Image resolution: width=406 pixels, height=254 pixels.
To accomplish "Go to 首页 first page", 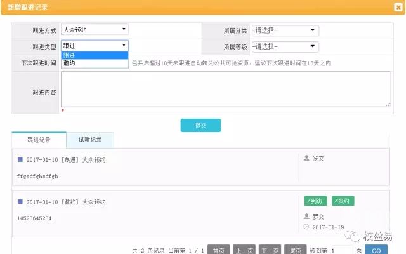I will (218, 250).
